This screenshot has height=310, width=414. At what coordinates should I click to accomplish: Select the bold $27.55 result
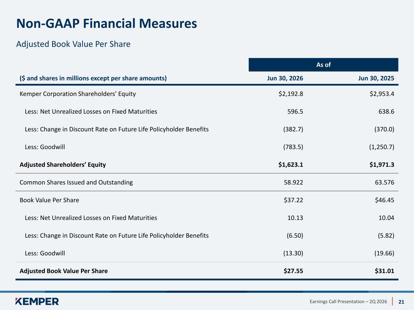[293, 271]
